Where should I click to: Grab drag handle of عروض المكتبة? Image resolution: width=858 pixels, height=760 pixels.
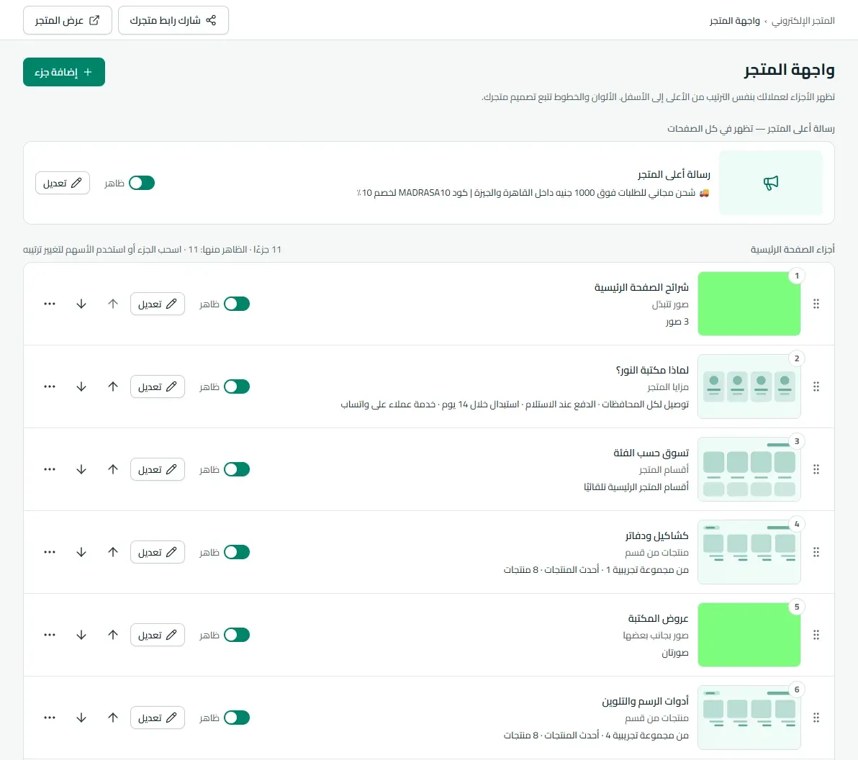(x=816, y=635)
